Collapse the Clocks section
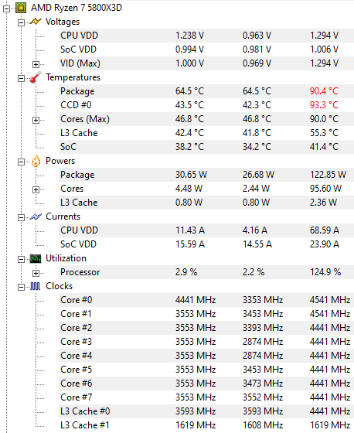This screenshot has width=354, height=433. (x=21, y=287)
